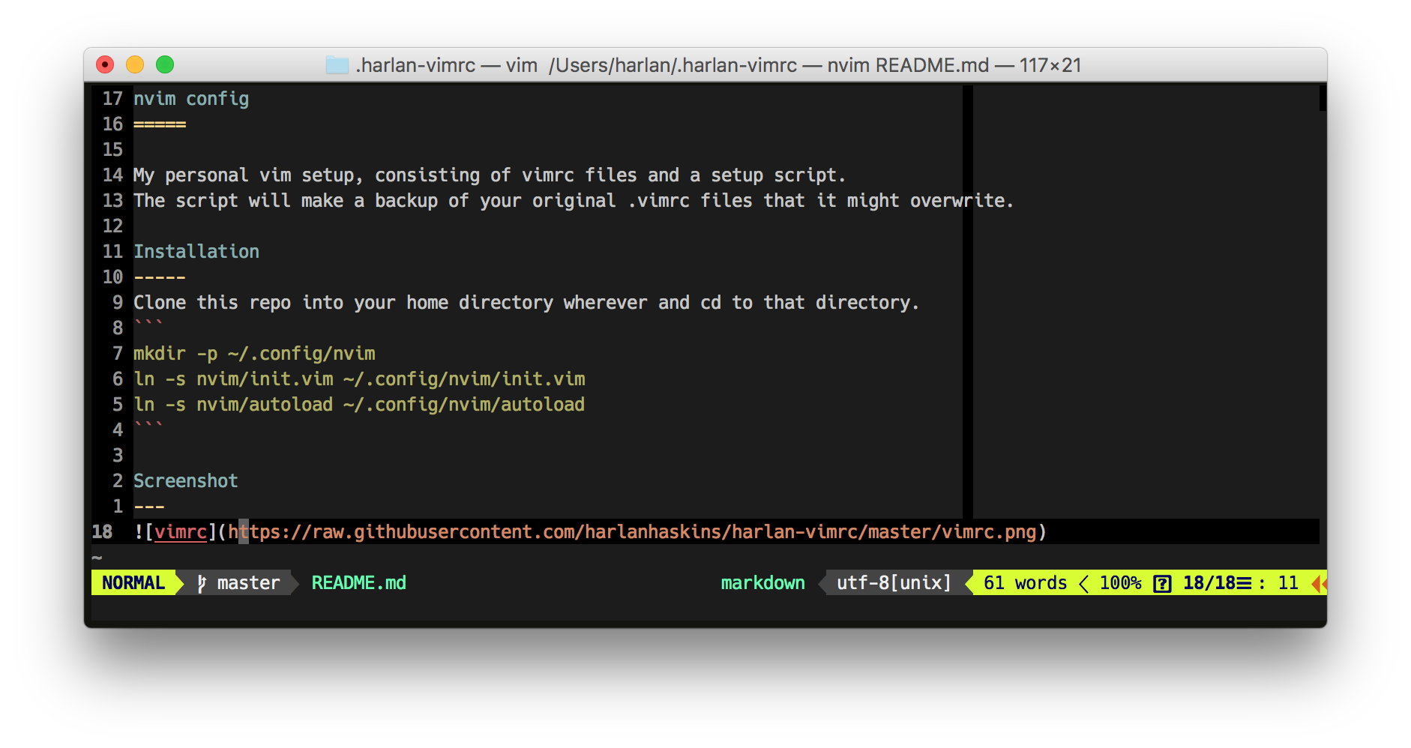This screenshot has width=1411, height=748.
Task: Click the line count icon after 18/18
Action: click(x=1244, y=583)
